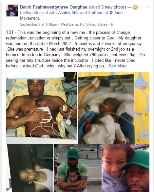
Task: Click the 'feeling blessed with' status text
Action: tap(38, 13)
